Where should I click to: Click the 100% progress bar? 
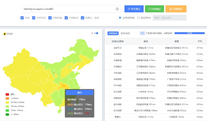coord(190,33)
